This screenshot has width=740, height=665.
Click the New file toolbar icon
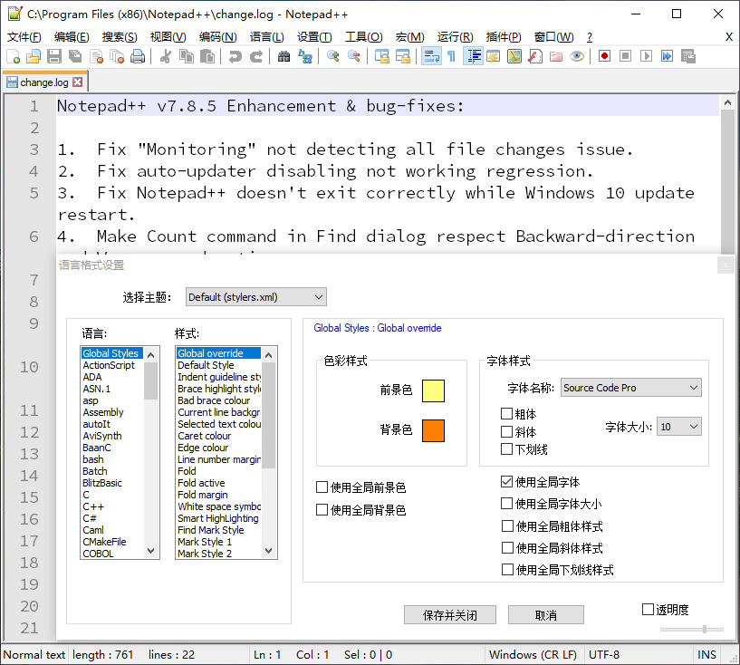point(14,57)
